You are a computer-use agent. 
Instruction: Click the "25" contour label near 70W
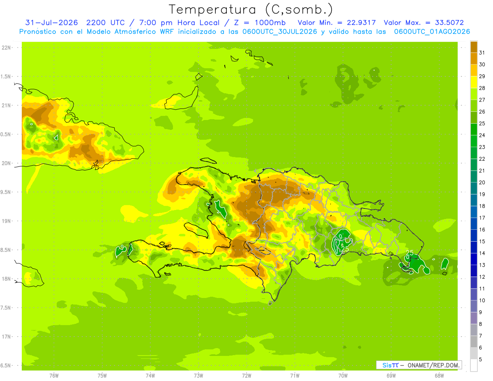345,249
